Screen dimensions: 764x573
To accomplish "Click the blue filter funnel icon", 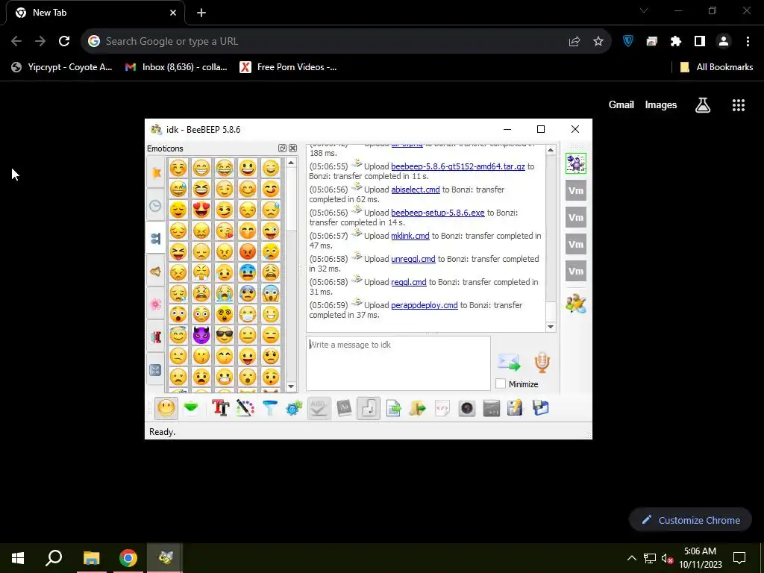I will [x=269, y=408].
